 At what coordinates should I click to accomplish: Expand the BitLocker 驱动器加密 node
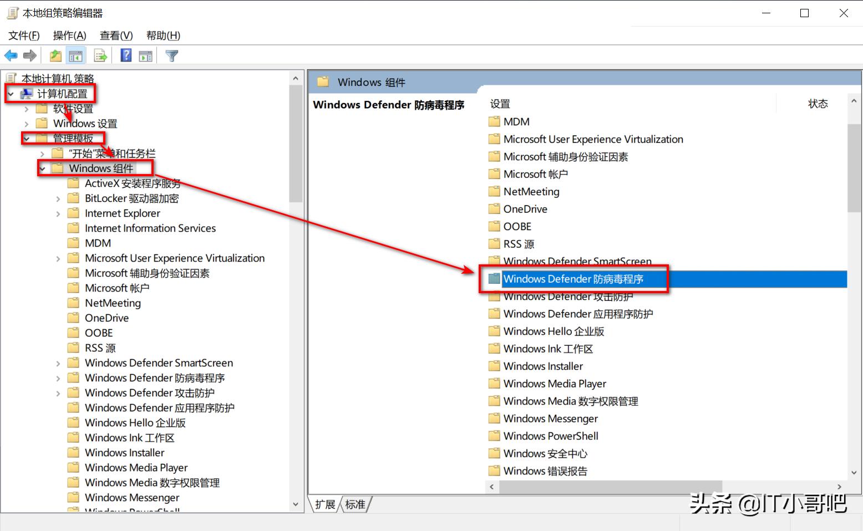(58, 198)
